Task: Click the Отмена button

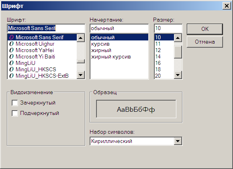Action: click(x=205, y=42)
